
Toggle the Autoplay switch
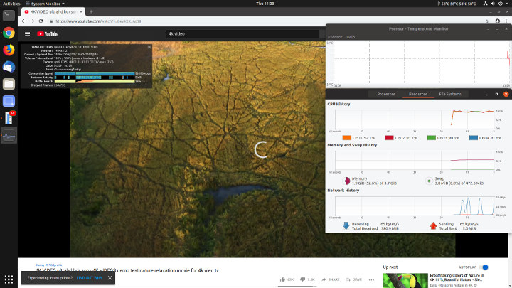[484, 267]
